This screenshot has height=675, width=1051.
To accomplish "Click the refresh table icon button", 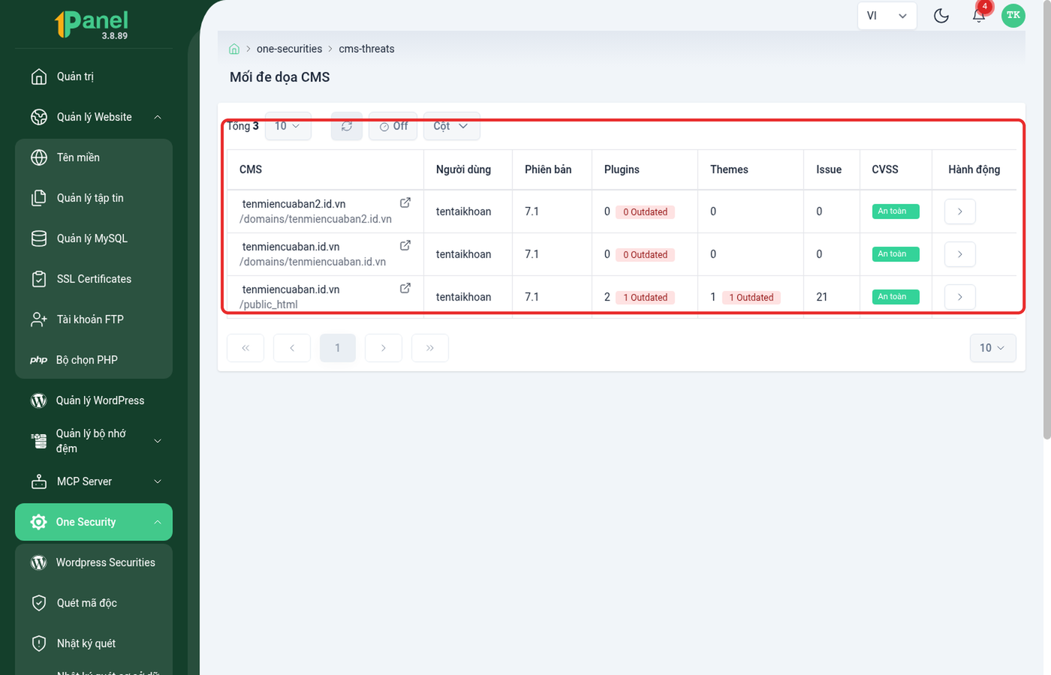I will click(347, 126).
